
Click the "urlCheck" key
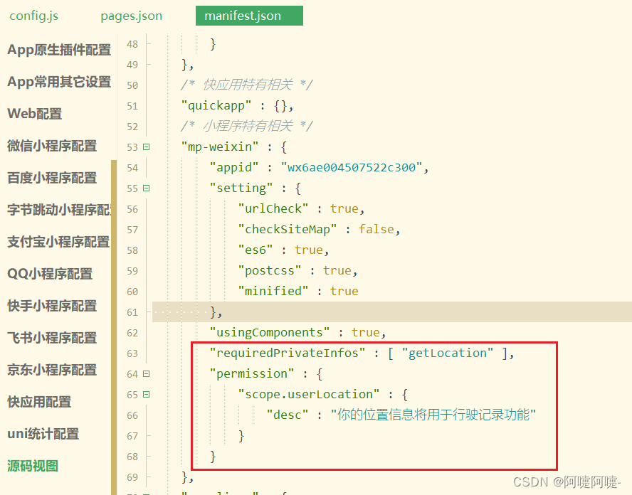point(273,208)
